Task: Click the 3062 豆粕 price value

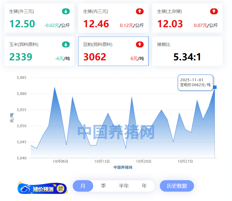Action: (95, 57)
